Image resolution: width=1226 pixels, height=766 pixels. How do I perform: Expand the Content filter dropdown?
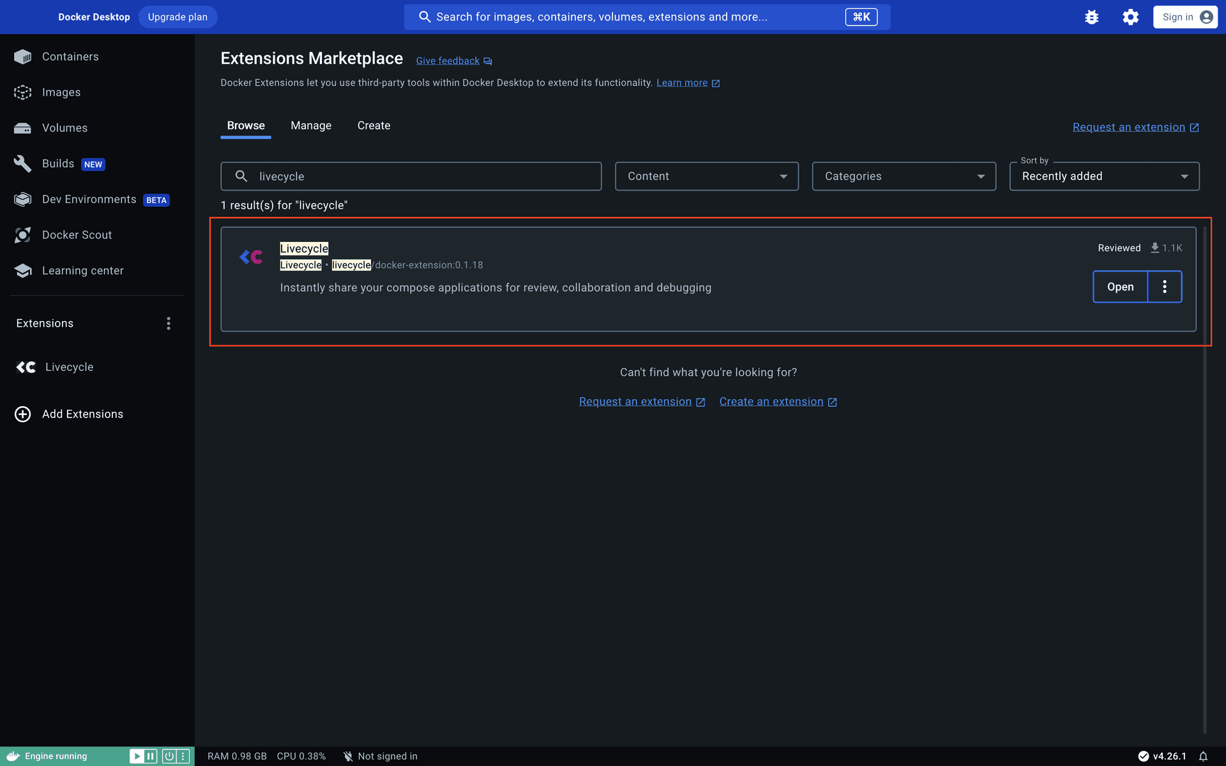[x=706, y=176]
